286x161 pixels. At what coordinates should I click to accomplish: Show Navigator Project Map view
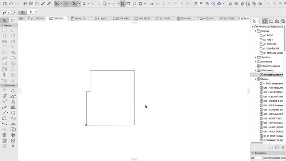pyautogui.click(x=265, y=21)
